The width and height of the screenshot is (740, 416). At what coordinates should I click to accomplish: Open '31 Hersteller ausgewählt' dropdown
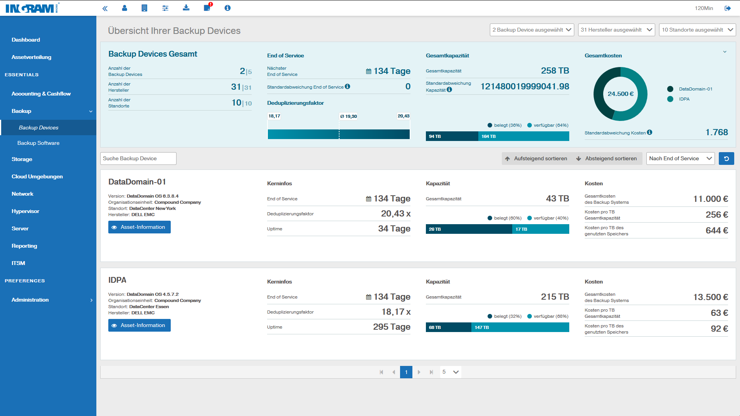[616, 30]
